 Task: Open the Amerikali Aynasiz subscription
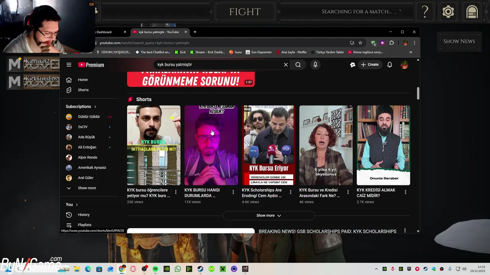point(92,167)
